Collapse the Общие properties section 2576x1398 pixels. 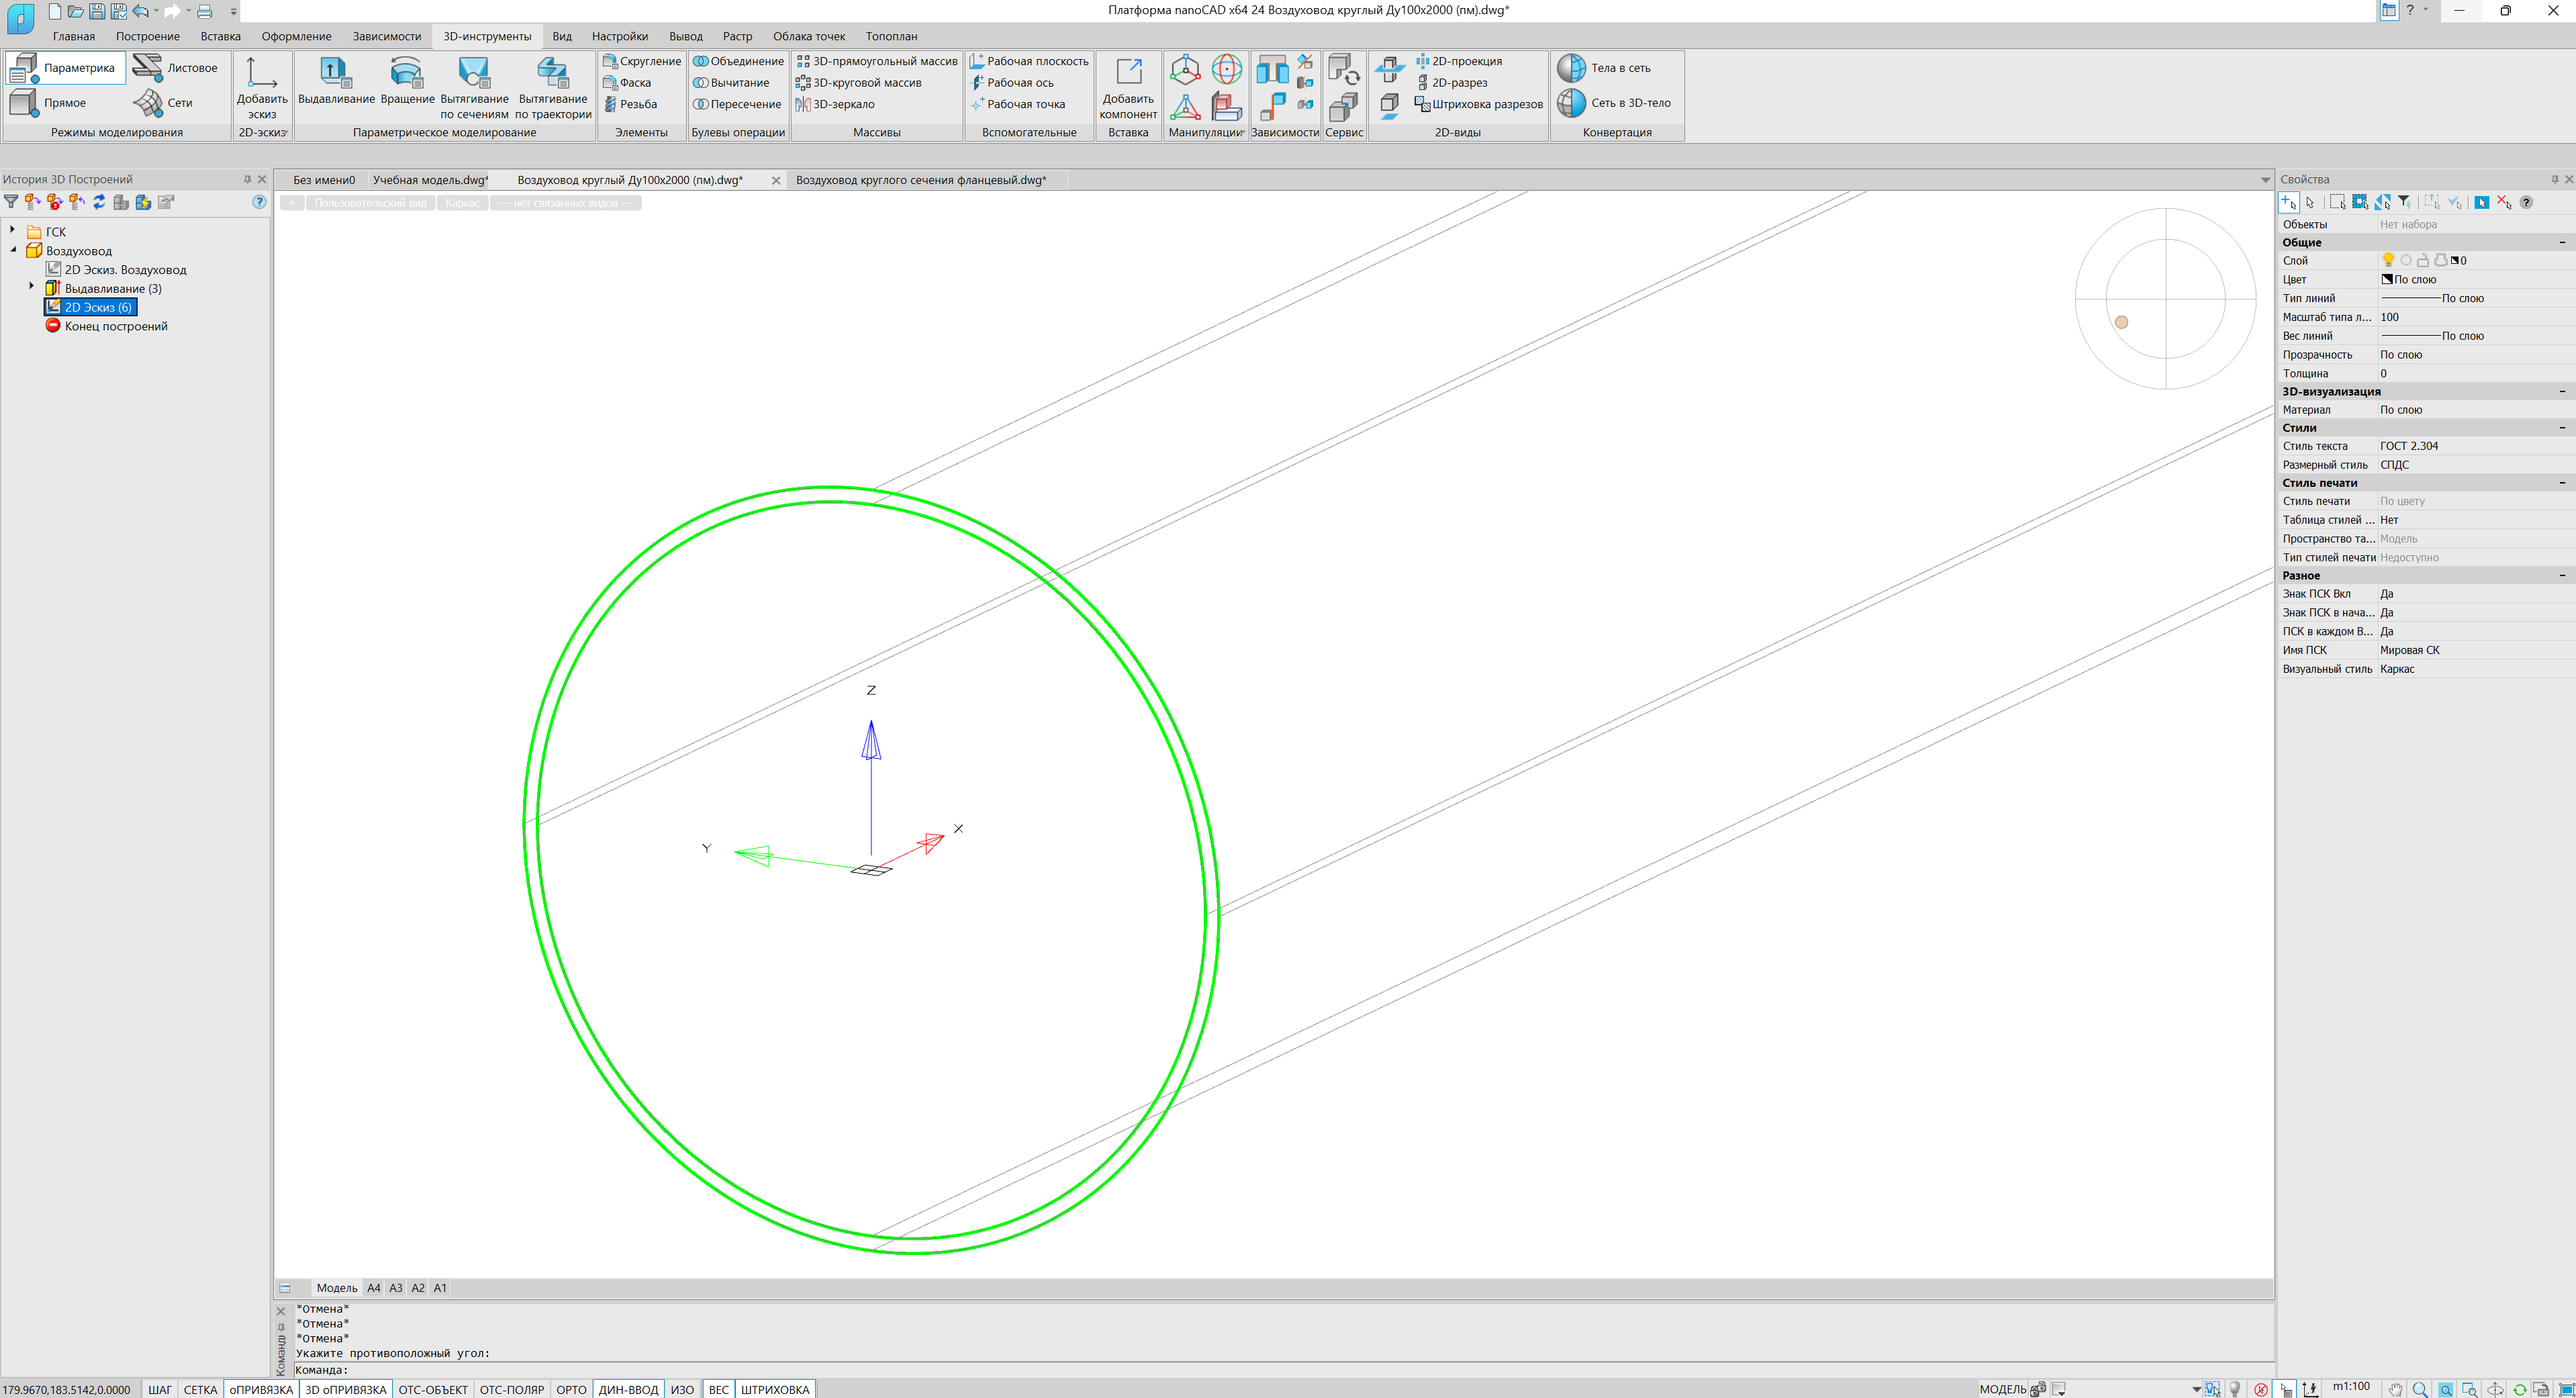click(x=2561, y=242)
